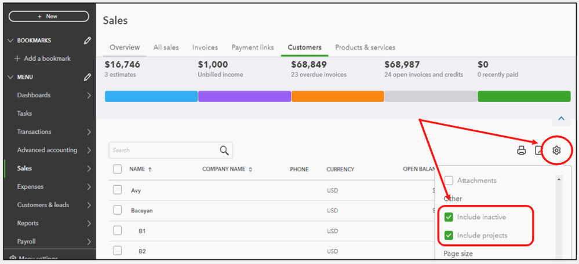Uncheck the Include projects checkbox
The width and height of the screenshot is (579, 264).
(x=449, y=235)
